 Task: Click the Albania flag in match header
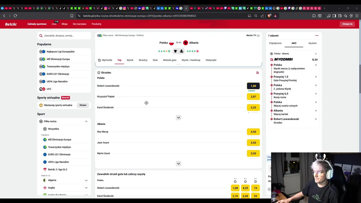[x=186, y=43]
